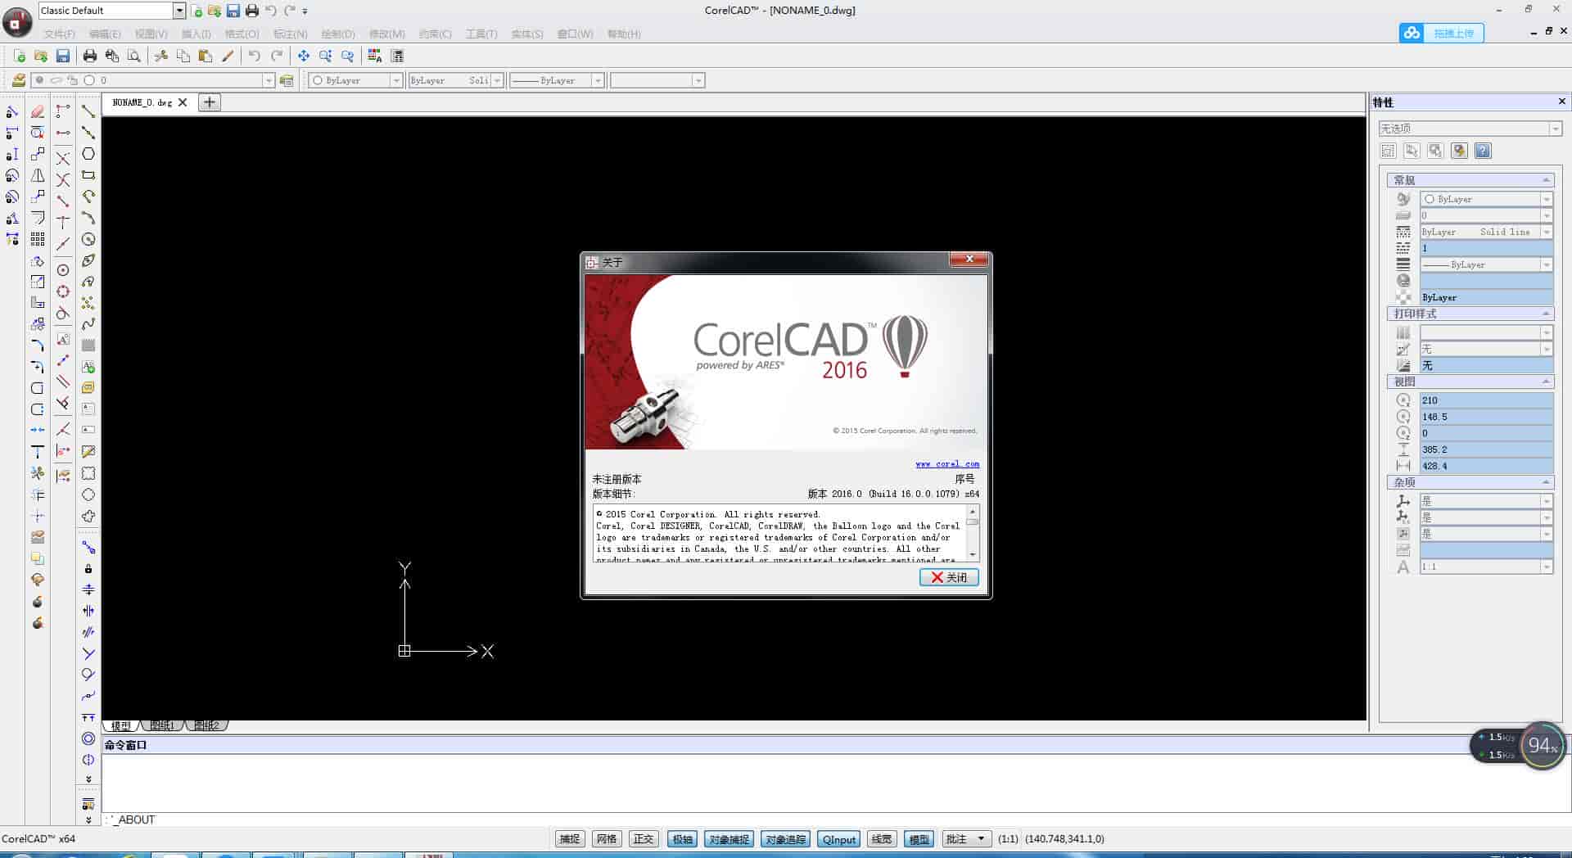Click the Undo icon
The image size is (1572, 858).
(254, 56)
